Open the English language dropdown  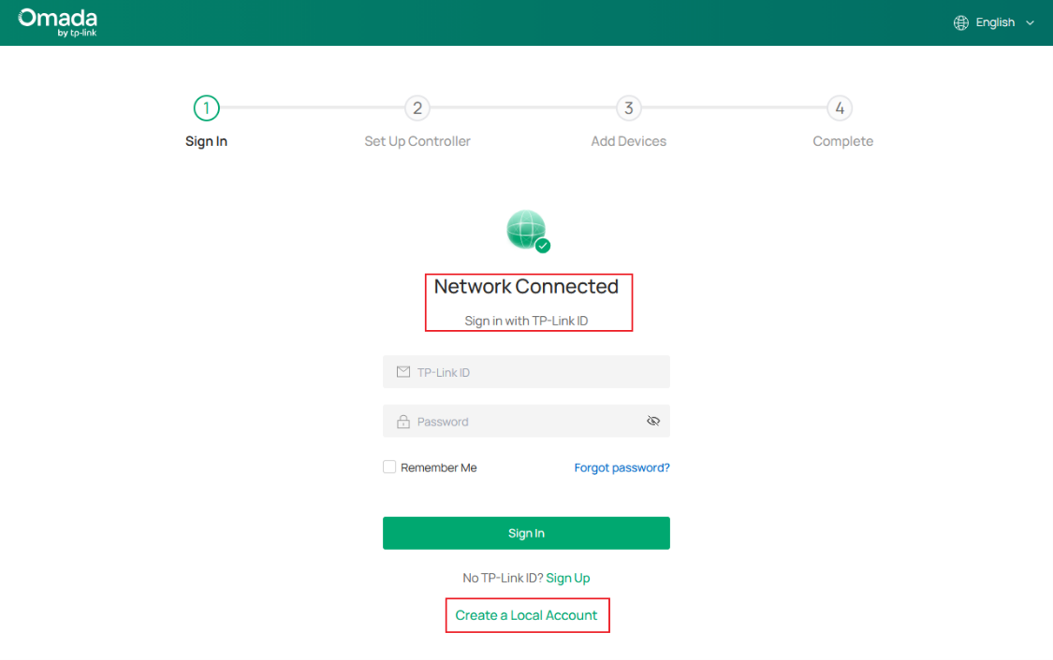(x=994, y=22)
